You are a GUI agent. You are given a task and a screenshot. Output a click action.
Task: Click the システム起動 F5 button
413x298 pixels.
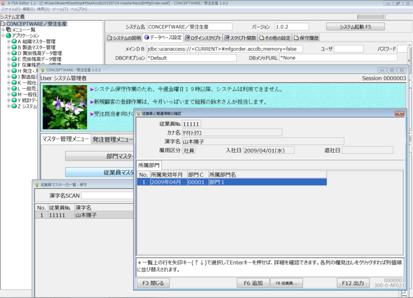click(x=355, y=27)
